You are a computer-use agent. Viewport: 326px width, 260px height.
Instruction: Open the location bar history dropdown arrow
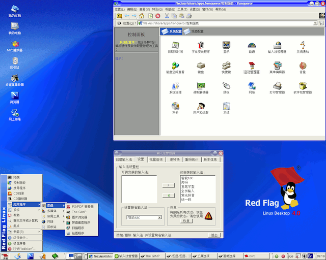pyautogui.click(x=315, y=23)
